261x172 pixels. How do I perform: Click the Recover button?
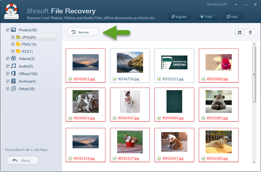83,32
